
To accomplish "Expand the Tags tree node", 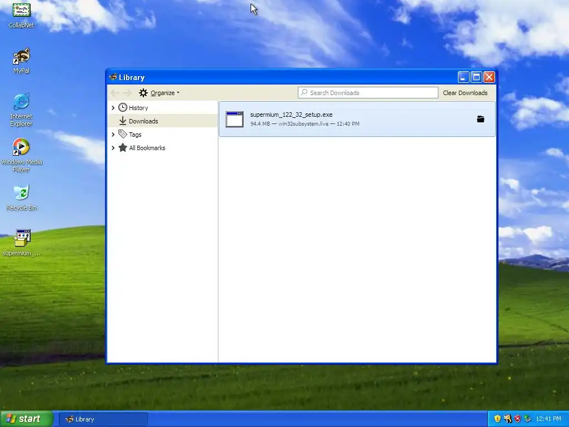I will point(113,135).
